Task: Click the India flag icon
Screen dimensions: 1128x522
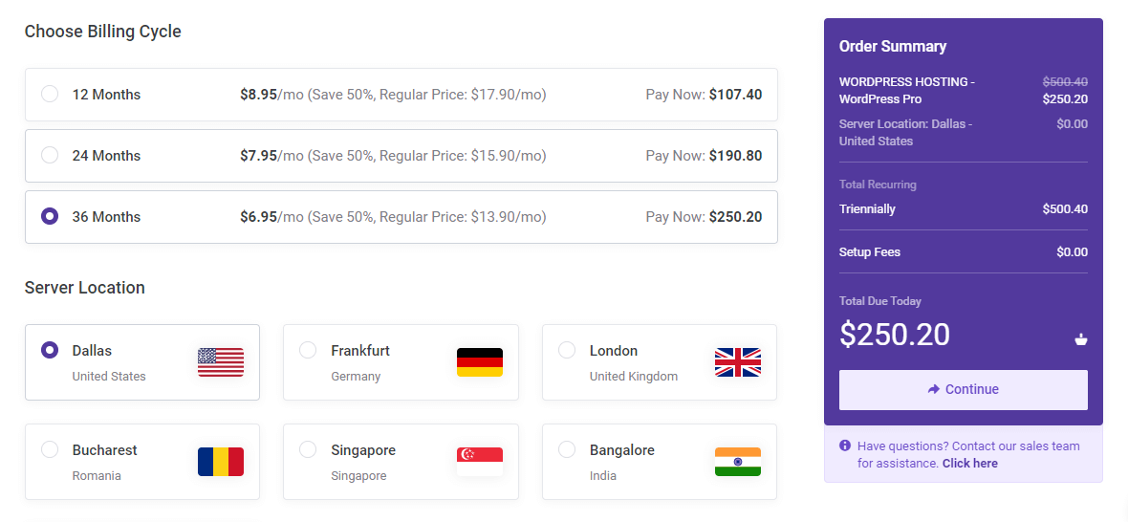Action: 738,462
